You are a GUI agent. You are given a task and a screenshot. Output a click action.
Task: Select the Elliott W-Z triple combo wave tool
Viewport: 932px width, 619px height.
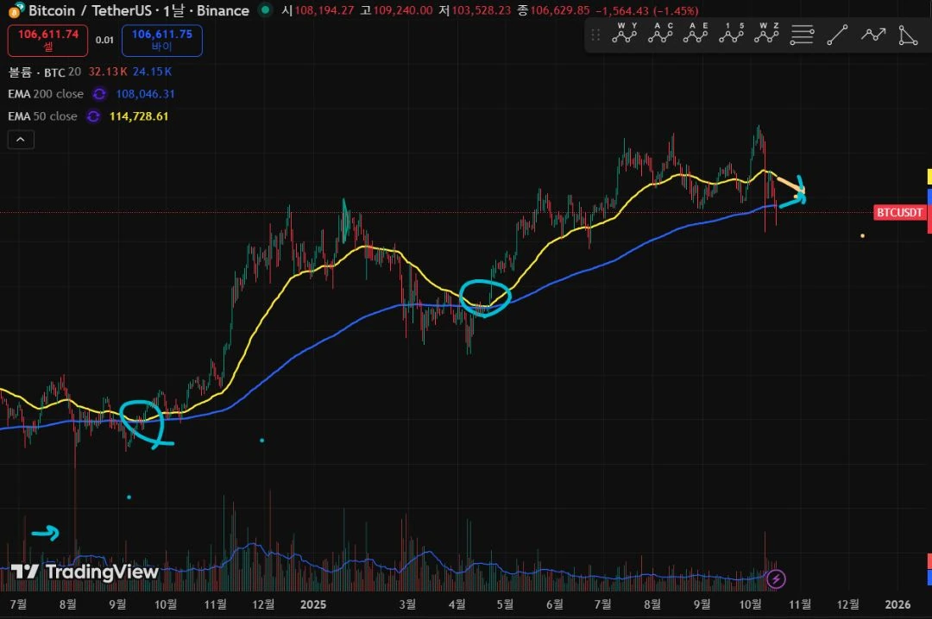click(x=767, y=34)
